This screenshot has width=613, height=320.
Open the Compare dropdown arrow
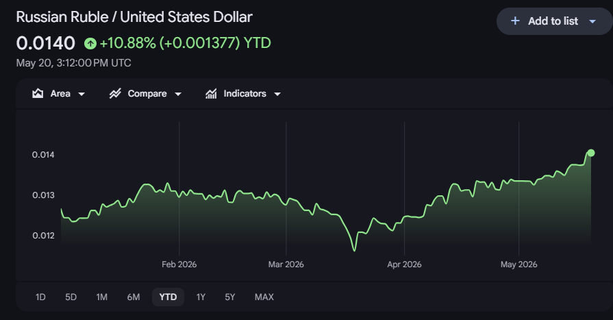[x=178, y=94]
